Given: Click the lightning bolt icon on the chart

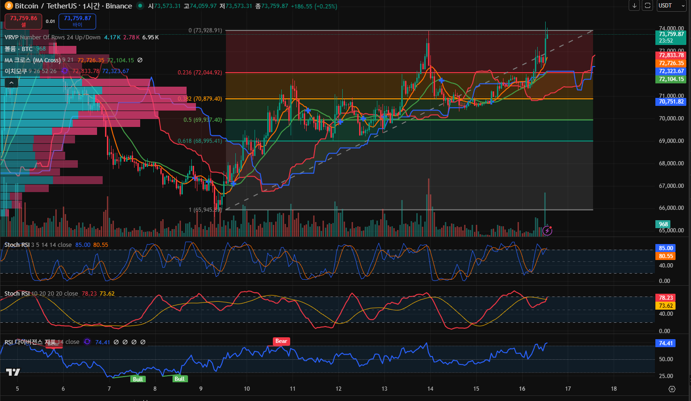Looking at the screenshot, I should click(x=547, y=230).
